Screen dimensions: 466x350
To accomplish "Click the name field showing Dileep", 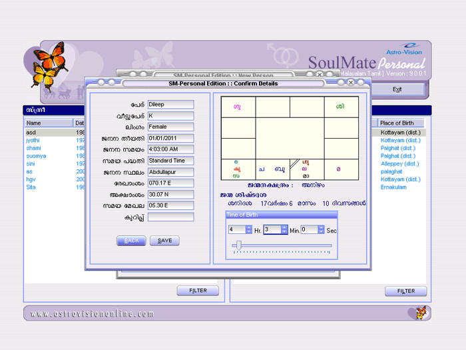I will (x=171, y=105).
